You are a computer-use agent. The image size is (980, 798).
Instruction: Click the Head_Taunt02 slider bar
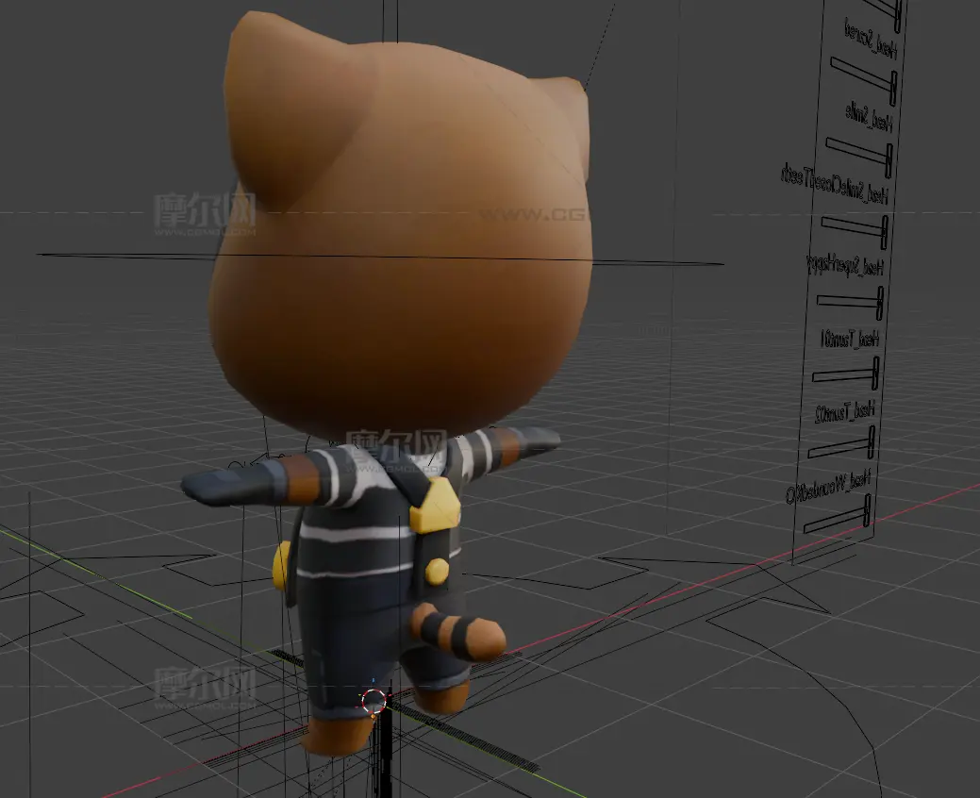click(x=841, y=442)
